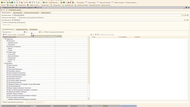Viewport: 190px width, 107px height.
Task: Click the data file name input field
Action: (98, 20)
